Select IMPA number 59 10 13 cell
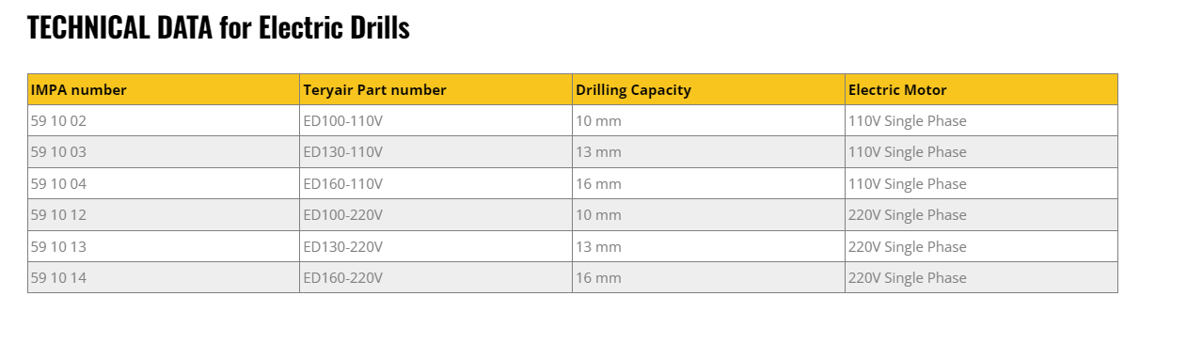The image size is (1187, 343). pos(164,246)
